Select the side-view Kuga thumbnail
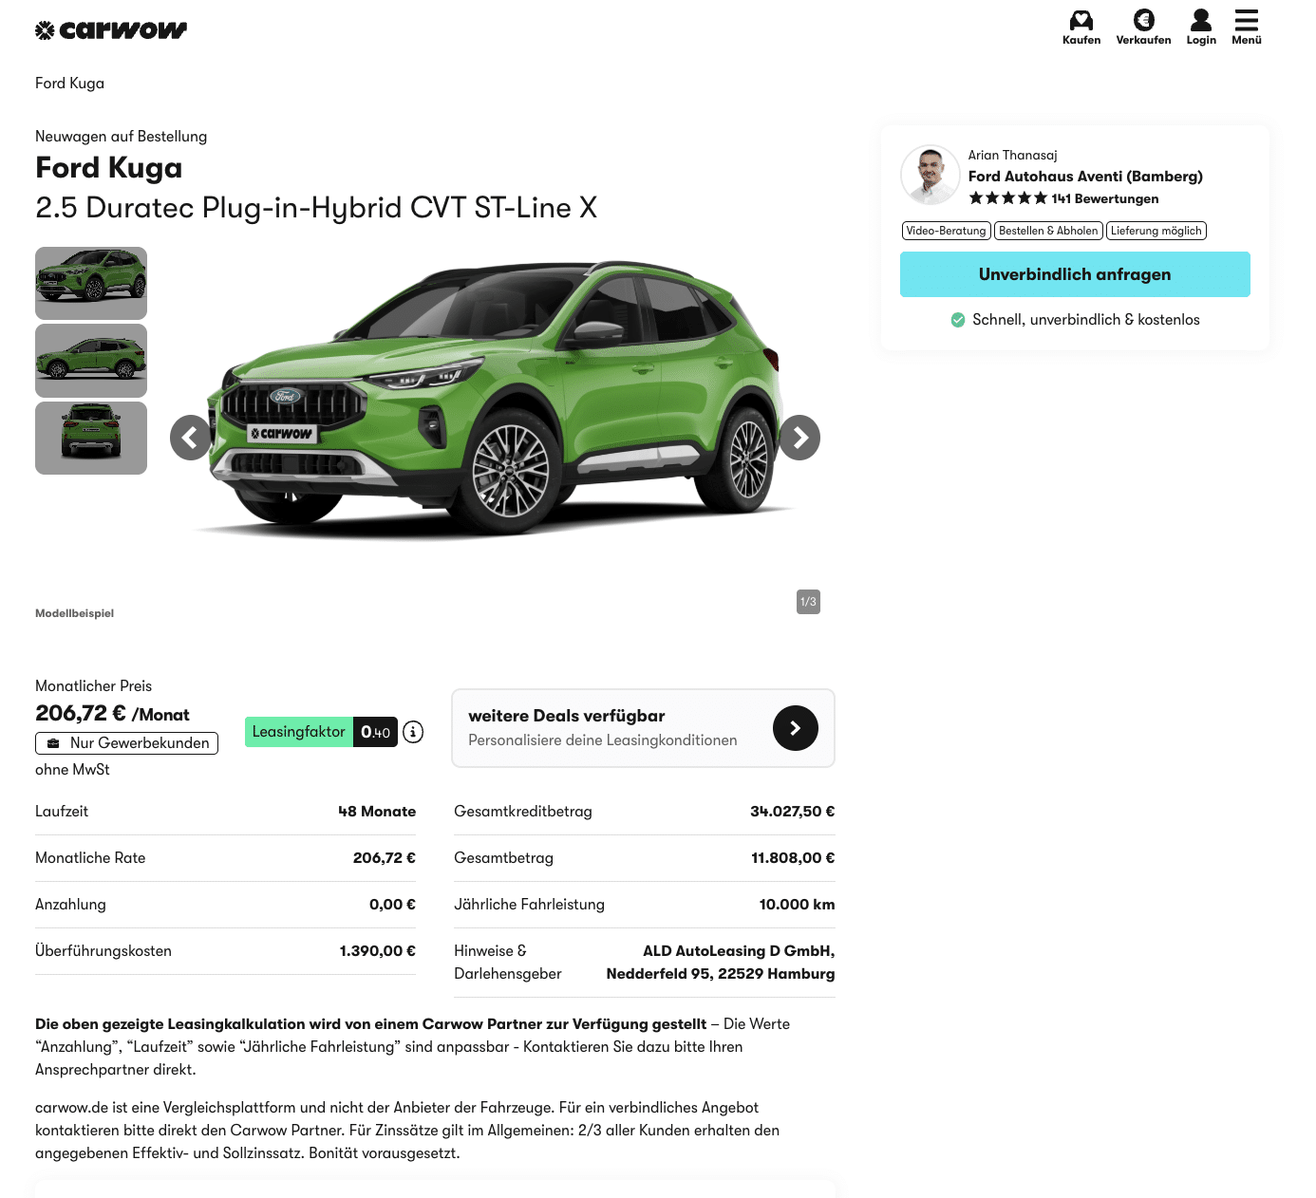Screen dimensions: 1316x1198 point(91,361)
